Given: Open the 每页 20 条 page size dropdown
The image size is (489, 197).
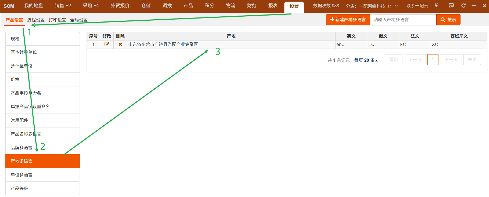Looking at the screenshot, I should 366,60.
